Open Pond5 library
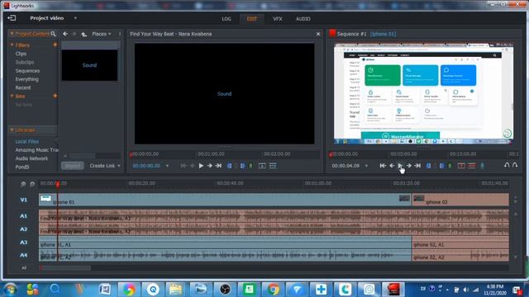Image resolution: width=529 pixels, height=297 pixels. click(x=22, y=167)
